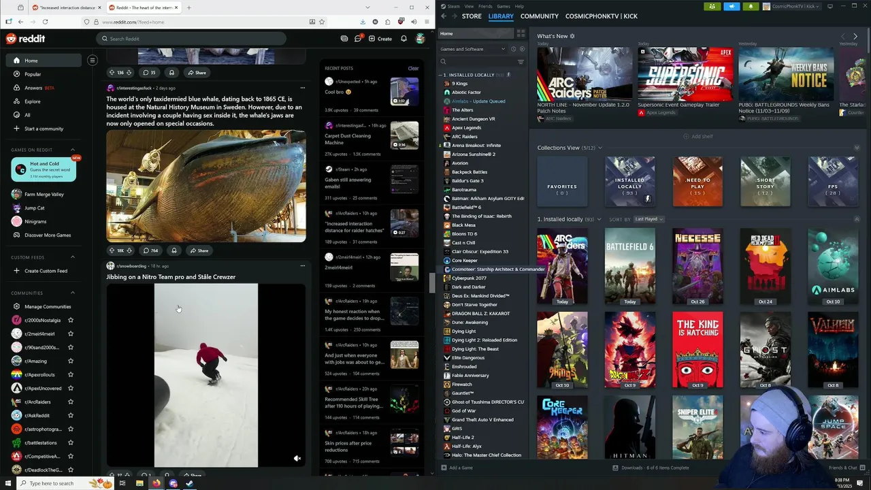Collapse the Custom Feeds section
The width and height of the screenshot is (871, 490).
pyautogui.click(x=73, y=257)
